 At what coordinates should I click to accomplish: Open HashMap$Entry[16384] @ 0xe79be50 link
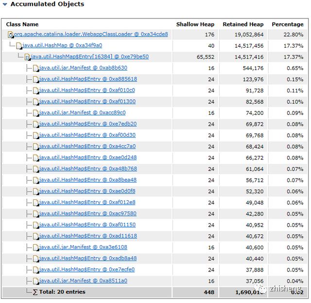tap(89, 56)
